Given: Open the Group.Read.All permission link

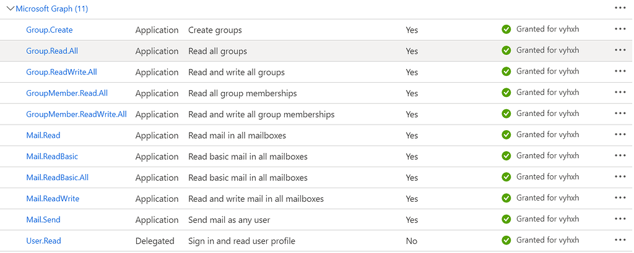Looking at the screenshot, I should coord(53,51).
